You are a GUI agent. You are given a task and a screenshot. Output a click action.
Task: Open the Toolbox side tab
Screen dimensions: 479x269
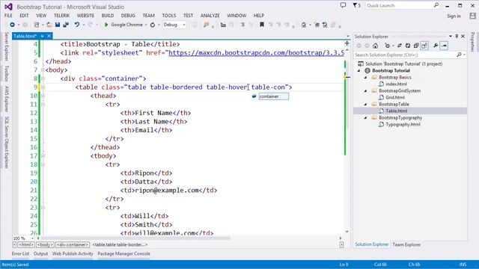coord(7,73)
